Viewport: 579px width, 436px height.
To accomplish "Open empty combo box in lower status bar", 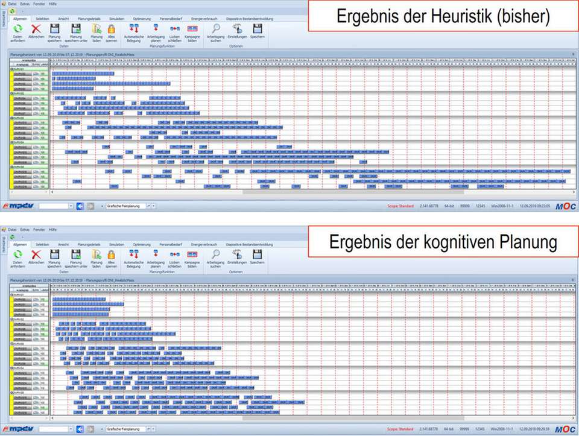I will pyautogui.click(x=71, y=429).
